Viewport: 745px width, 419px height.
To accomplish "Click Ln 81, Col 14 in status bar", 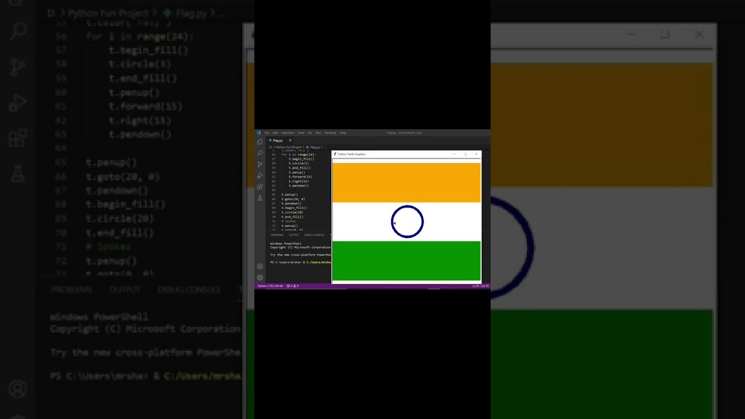I will point(480,286).
